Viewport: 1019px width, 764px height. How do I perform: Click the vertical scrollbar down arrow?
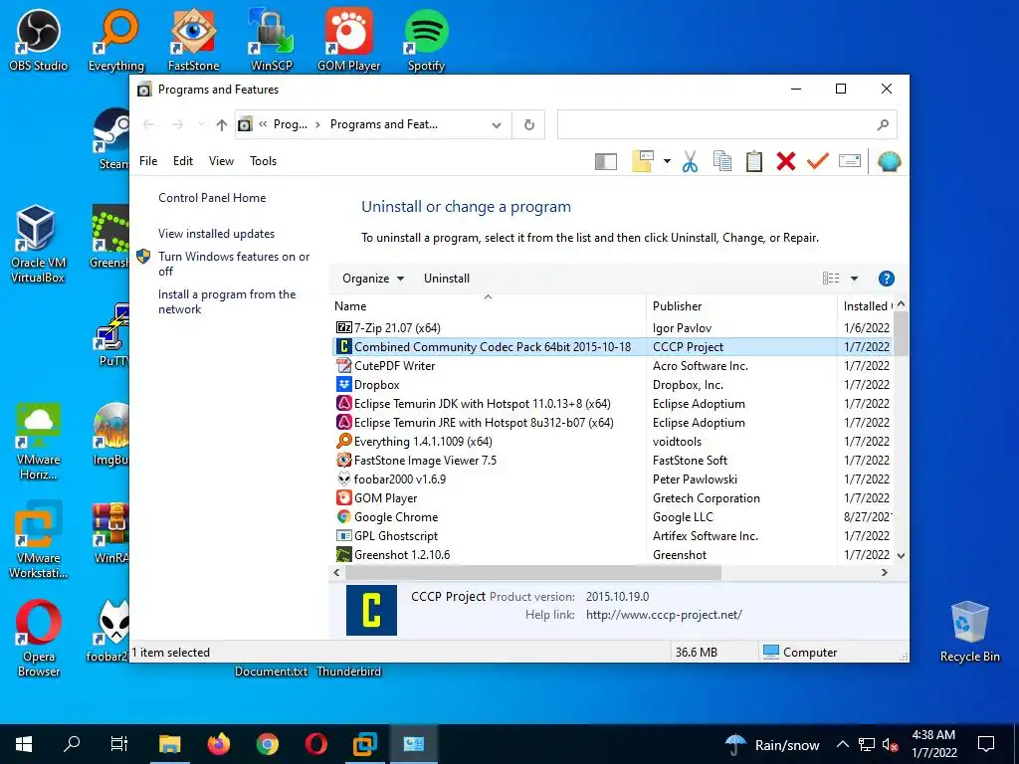[x=901, y=555]
